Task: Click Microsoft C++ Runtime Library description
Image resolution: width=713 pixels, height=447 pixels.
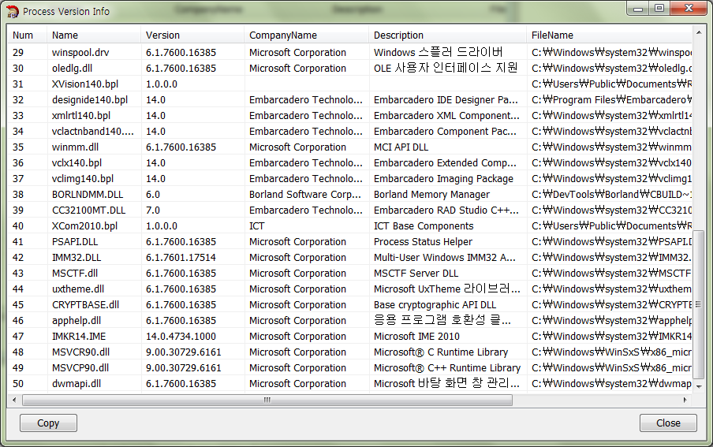Action: tap(447, 368)
